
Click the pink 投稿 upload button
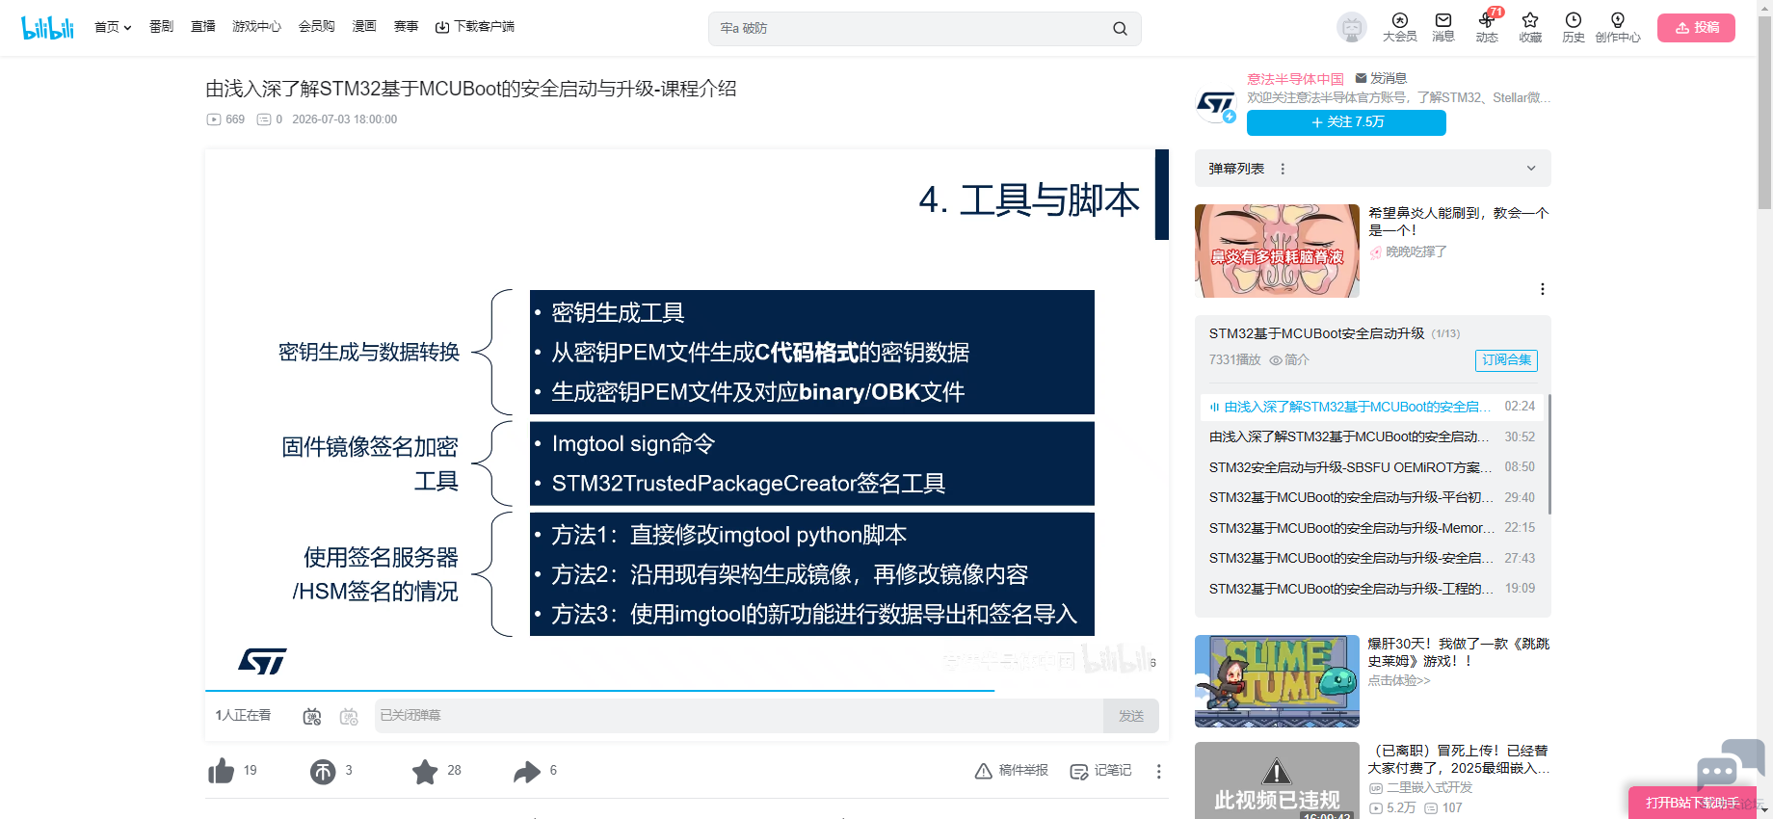point(1696,28)
